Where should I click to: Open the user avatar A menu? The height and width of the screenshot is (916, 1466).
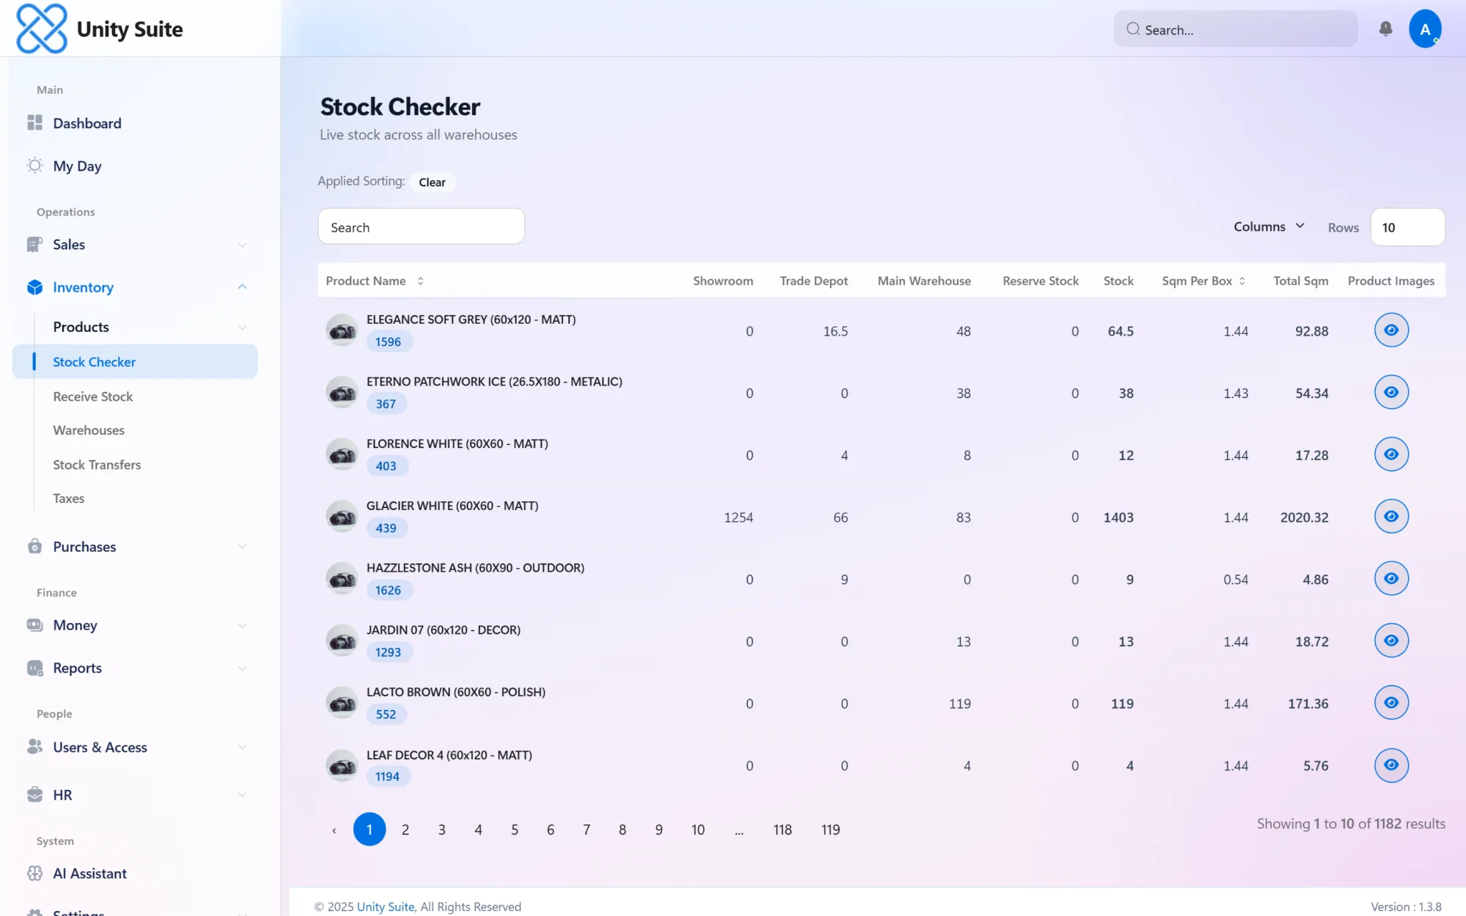point(1425,29)
